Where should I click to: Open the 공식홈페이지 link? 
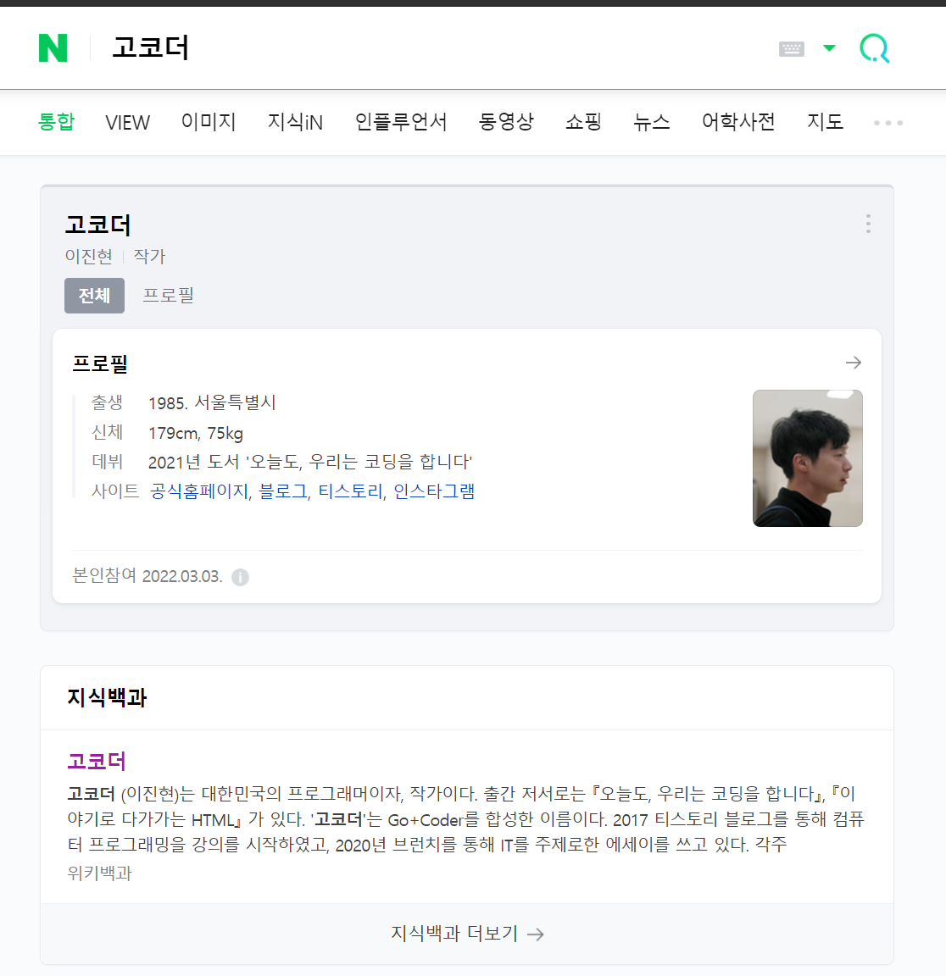pyautogui.click(x=199, y=491)
